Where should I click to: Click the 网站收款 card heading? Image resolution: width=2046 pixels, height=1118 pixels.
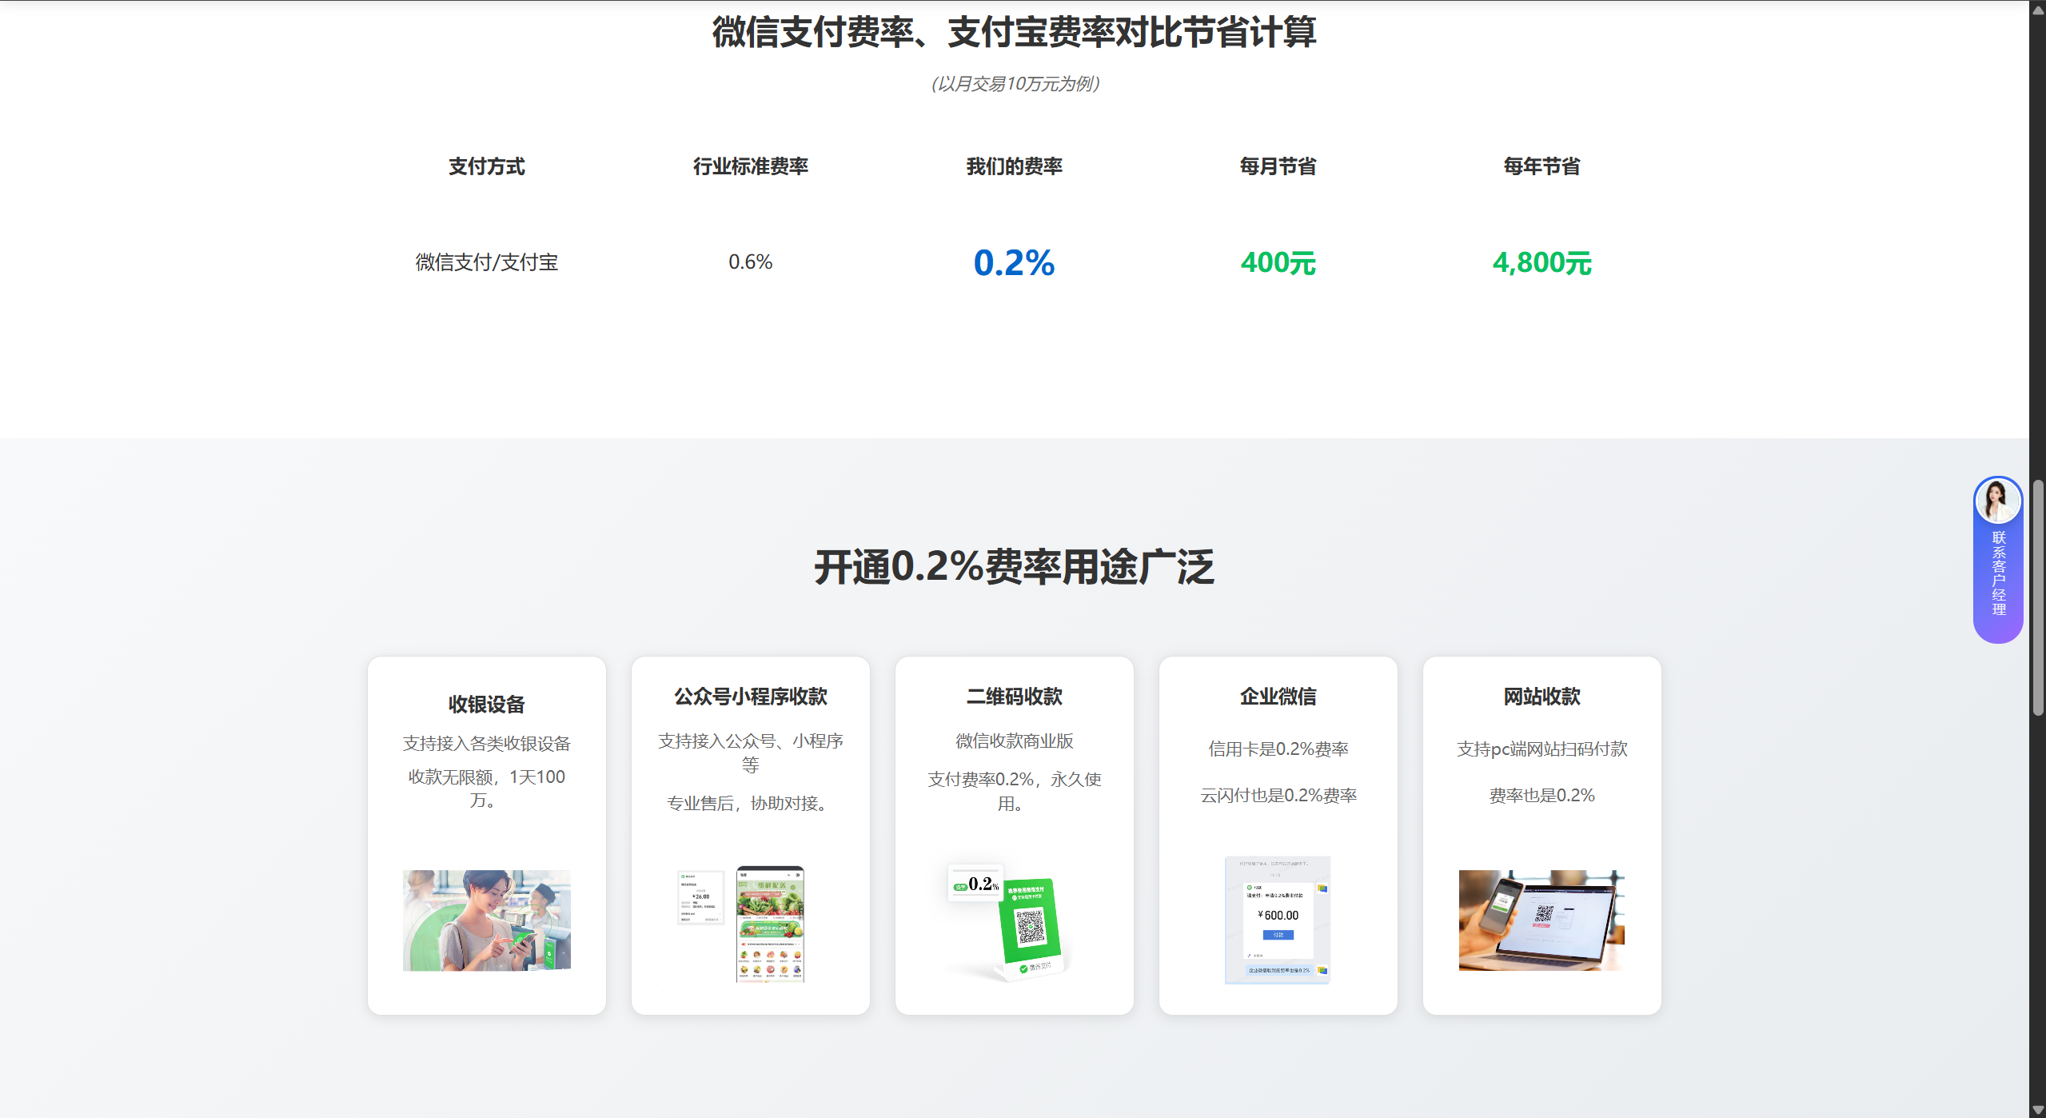1541,697
